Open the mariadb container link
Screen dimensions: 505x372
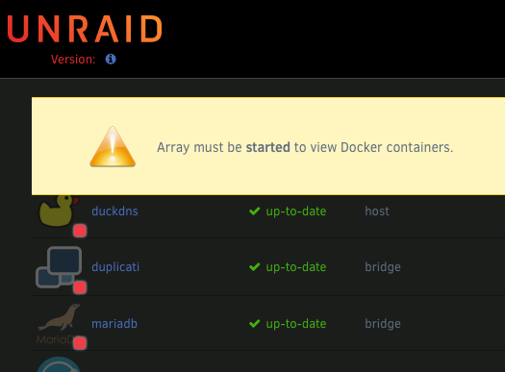click(114, 323)
